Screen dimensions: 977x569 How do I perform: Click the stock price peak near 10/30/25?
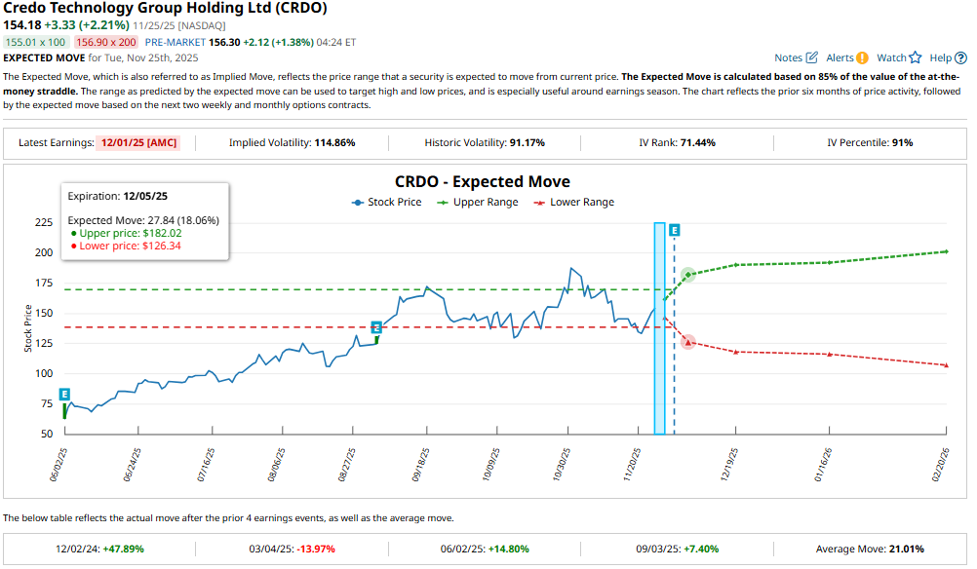pos(571,269)
